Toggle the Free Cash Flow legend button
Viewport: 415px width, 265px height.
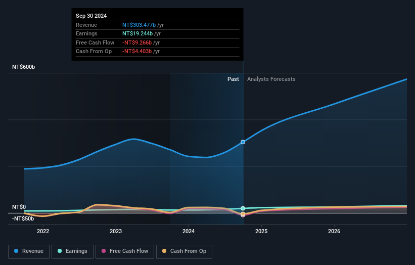pyautogui.click(x=125, y=251)
